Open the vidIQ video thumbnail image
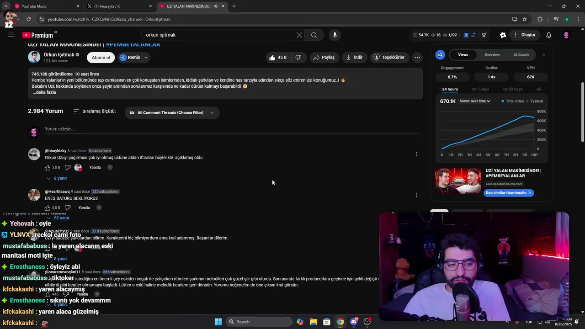 pyautogui.click(x=458, y=181)
